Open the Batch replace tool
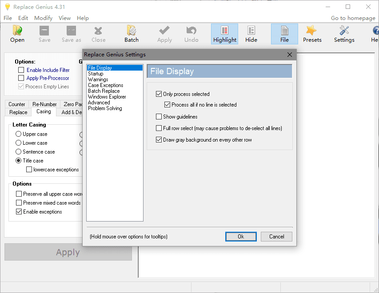The width and height of the screenshot is (379, 293). coord(132,34)
